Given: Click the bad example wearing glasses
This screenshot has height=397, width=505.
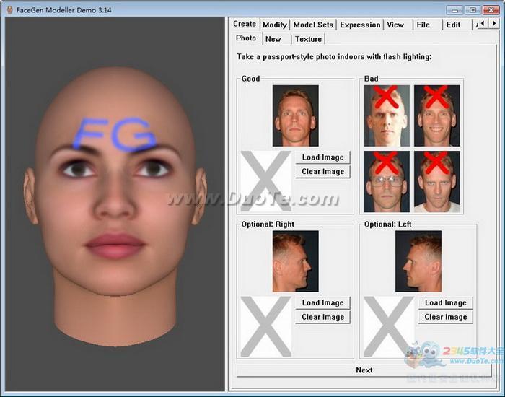Looking at the screenshot, I should [387, 182].
